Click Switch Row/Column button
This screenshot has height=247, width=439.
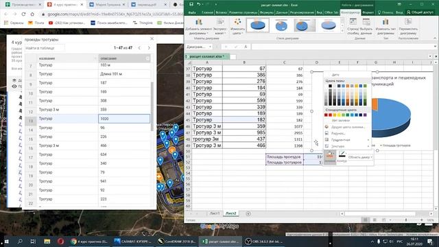point(353,27)
